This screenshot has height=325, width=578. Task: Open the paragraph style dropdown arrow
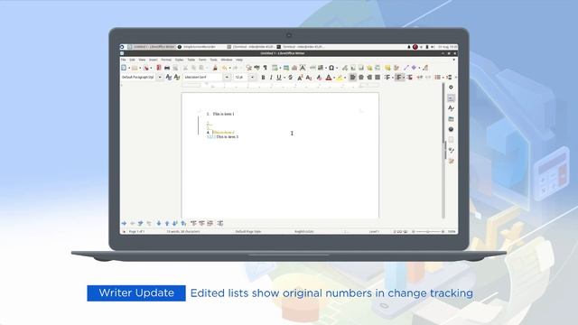pos(160,78)
